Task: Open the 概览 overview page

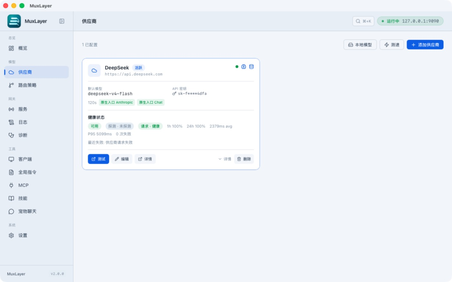Action: click(36, 48)
